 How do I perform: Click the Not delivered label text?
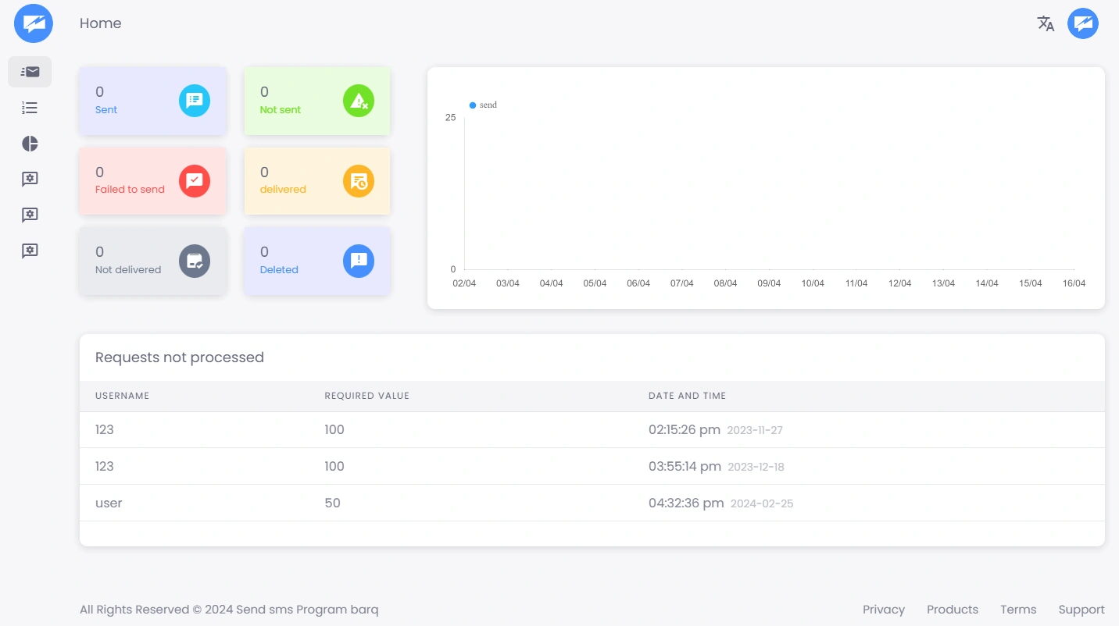click(x=128, y=270)
